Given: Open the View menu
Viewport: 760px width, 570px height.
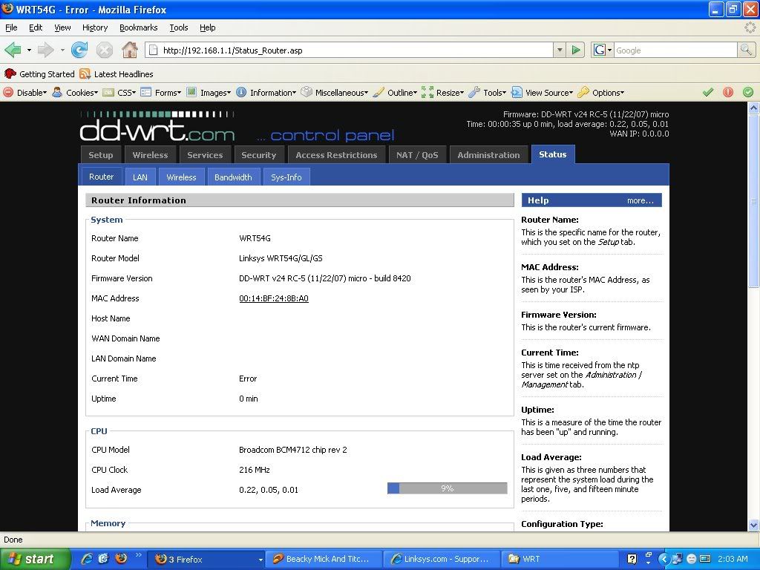Looking at the screenshot, I should [x=62, y=27].
